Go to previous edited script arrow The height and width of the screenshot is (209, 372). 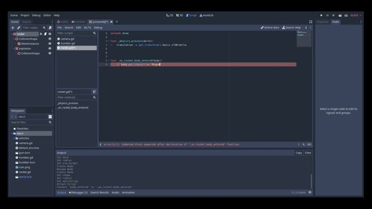click(x=306, y=28)
